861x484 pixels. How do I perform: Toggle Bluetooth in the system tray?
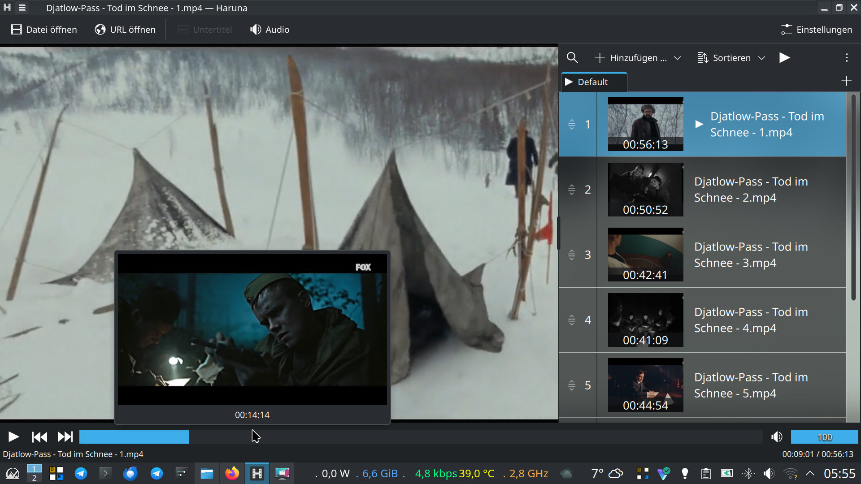pyautogui.click(x=748, y=473)
